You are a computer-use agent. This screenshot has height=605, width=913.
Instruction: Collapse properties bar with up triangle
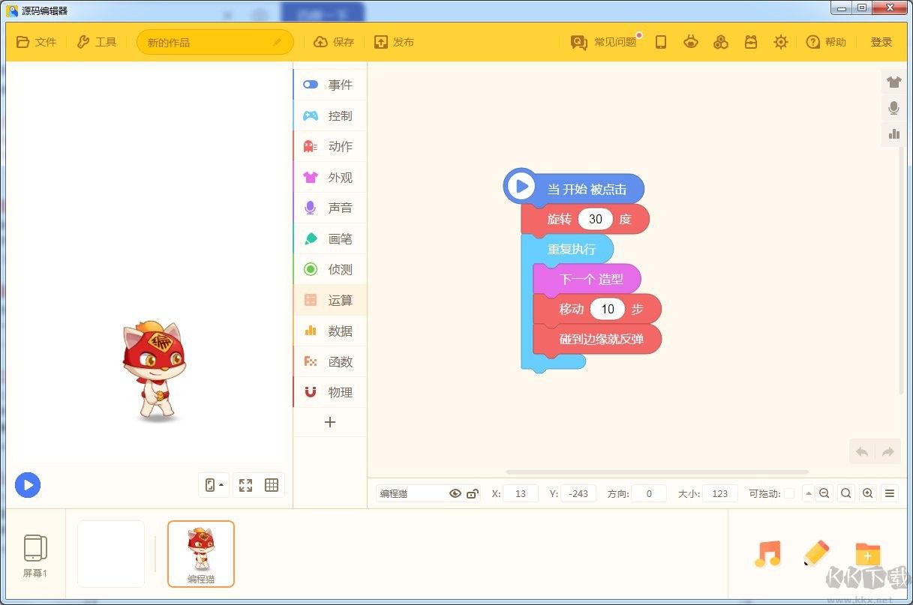808,493
